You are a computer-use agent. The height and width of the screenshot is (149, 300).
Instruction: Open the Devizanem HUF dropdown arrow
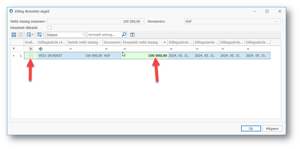(281, 21)
